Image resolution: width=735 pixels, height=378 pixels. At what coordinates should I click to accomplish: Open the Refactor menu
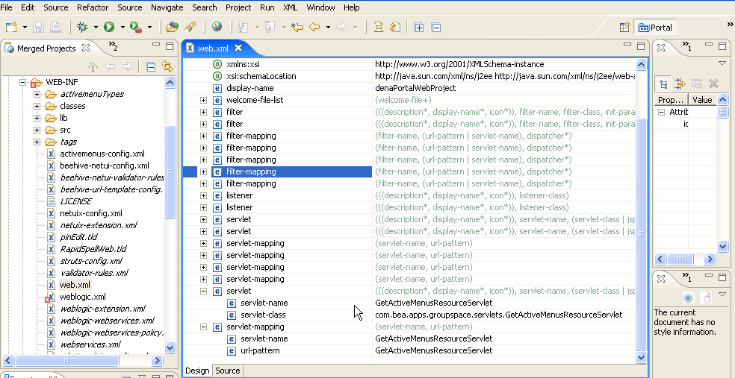[93, 7]
